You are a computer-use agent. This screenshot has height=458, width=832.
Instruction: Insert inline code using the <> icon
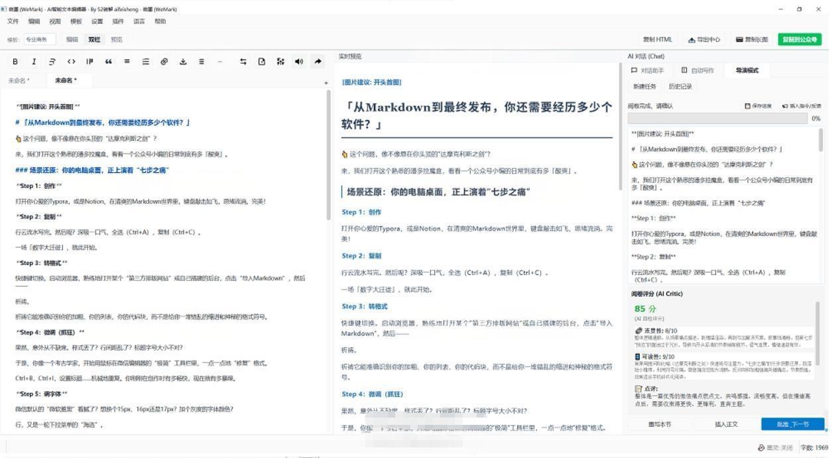coord(71,61)
